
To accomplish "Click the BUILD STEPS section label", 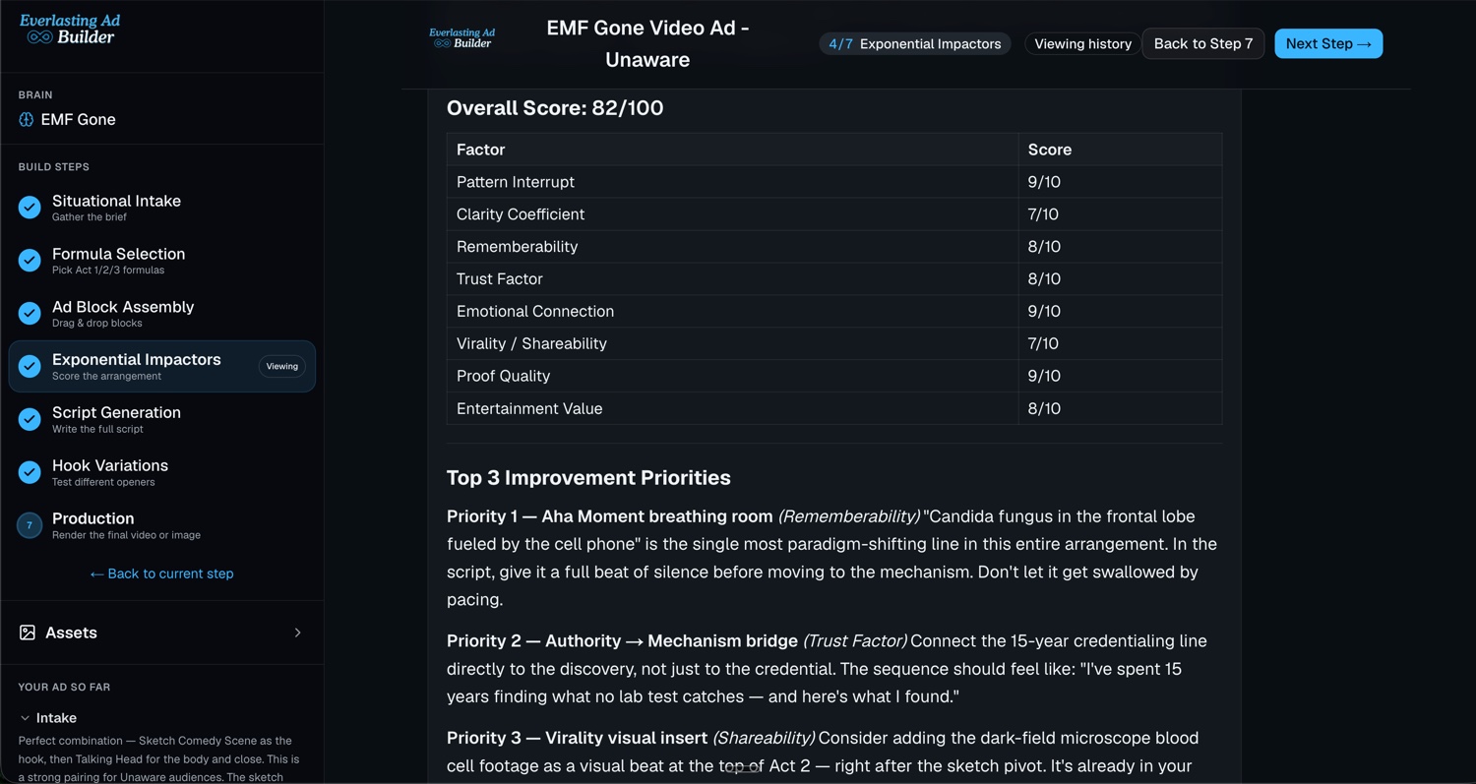I will (x=54, y=167).
